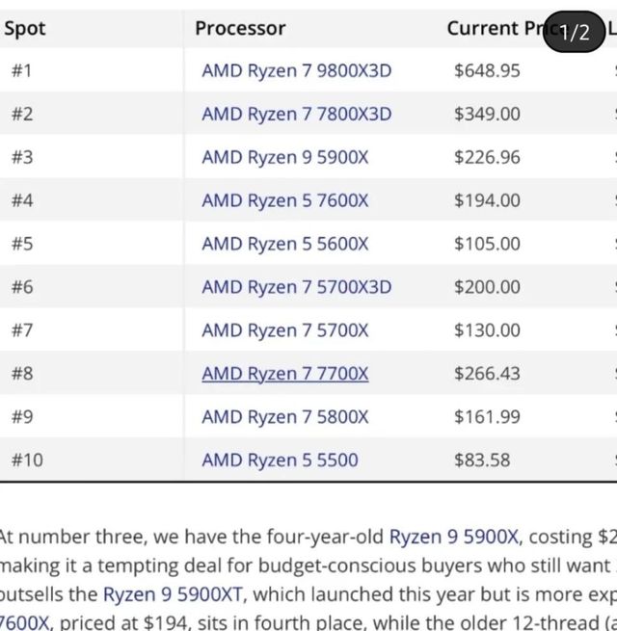This screenshot has height=631, width=617.
Task: Open the AMD Ryzen 7 9800X3D link
Action: click(296, 70)
